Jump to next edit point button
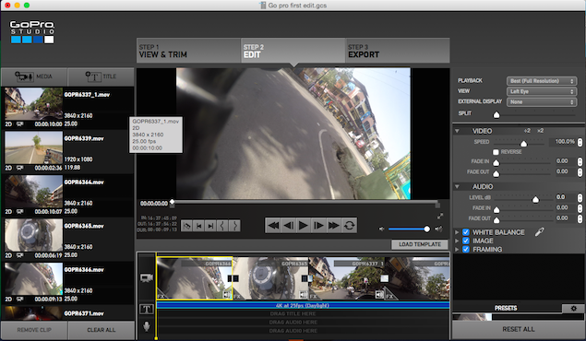The height and width of the screenshot is (341, 586). coord(210,226)
